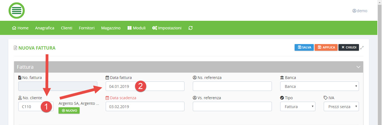
Task: Open the Tipo dropdown showing Fattura
Action: point(298,106)
